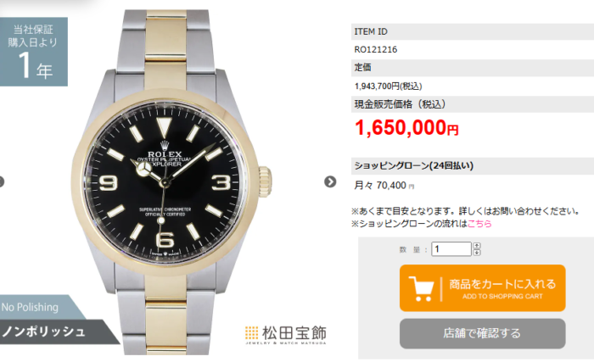
Task: Click the 店舗で確認する gray button
Action: click(x=482, y=334)
